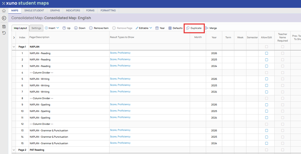
Task: Open the Forms tab
Action: [90, 11]
